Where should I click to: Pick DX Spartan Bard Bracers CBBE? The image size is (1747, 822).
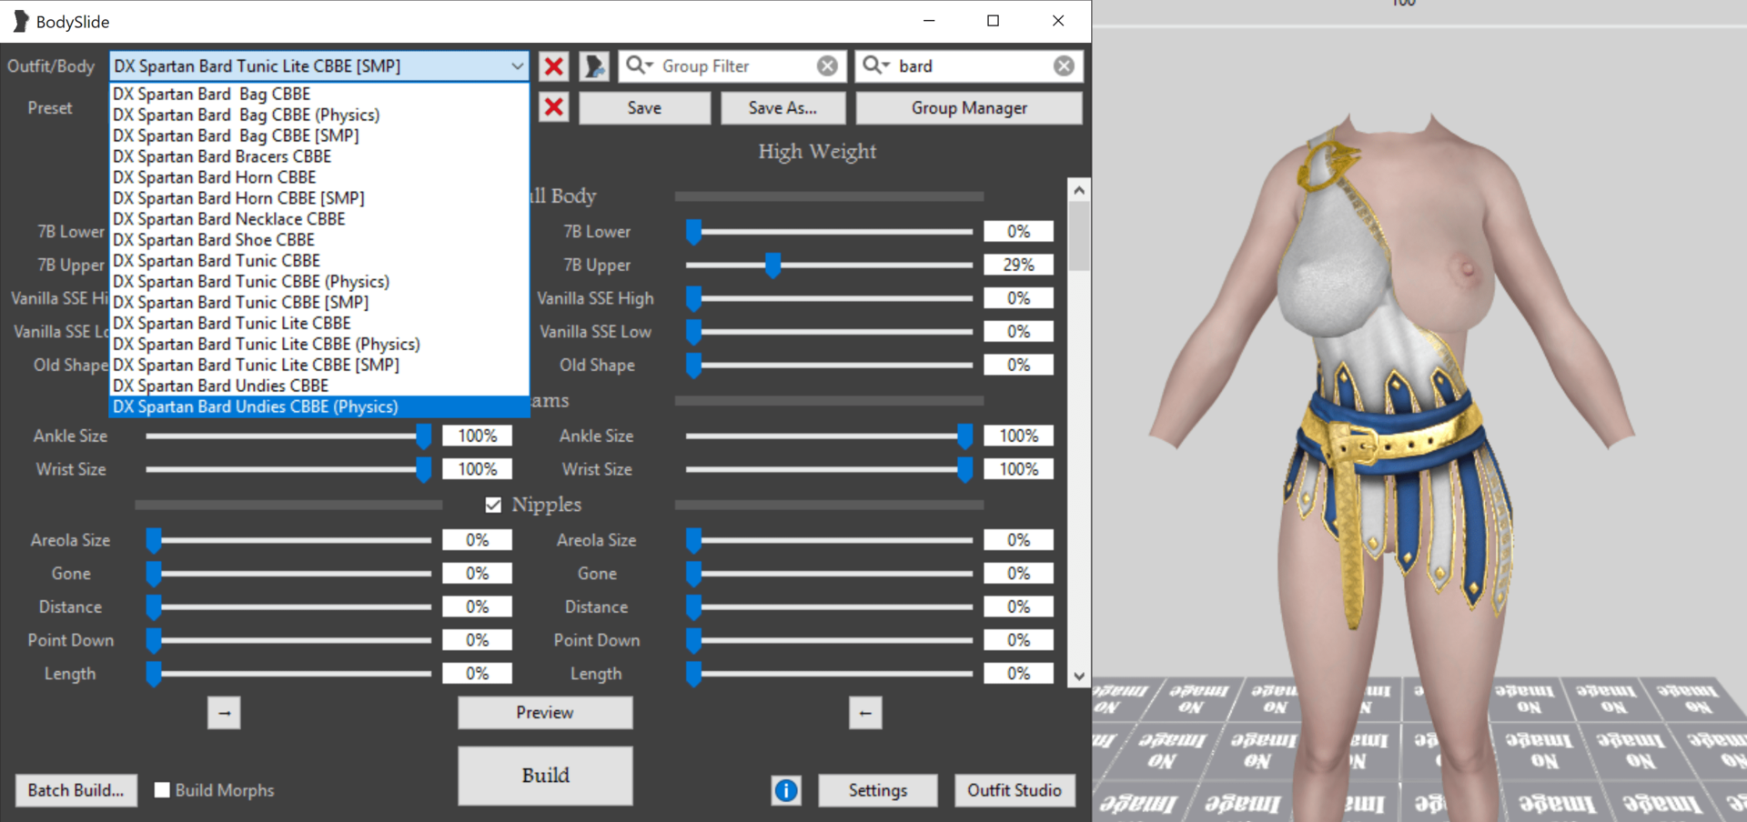pyautogui.click(x=319, y=156)
